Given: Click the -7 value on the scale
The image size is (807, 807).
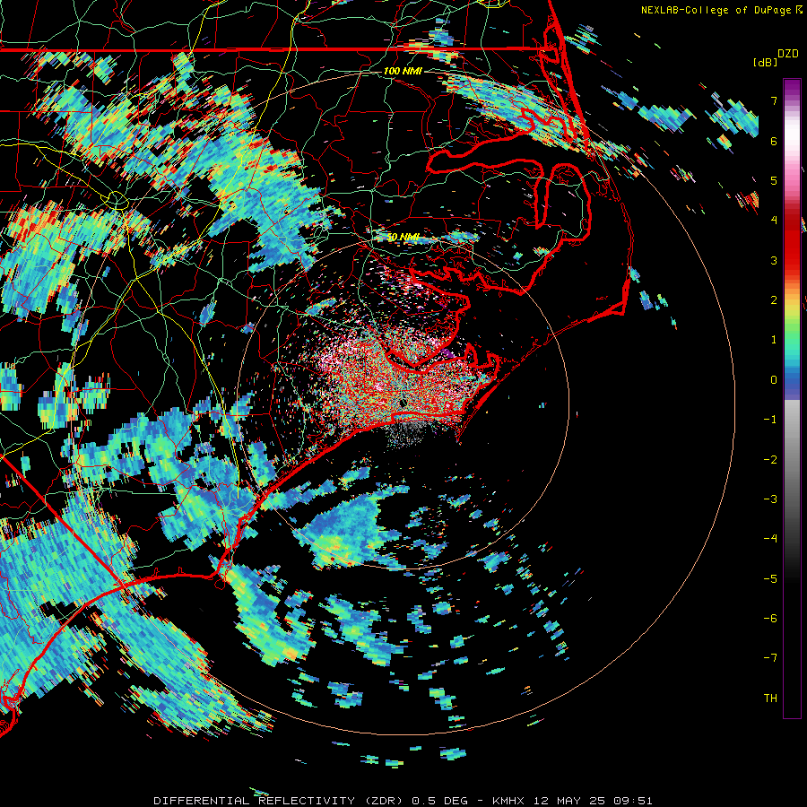Looking at the screenshot, I should tap(770, 658).
